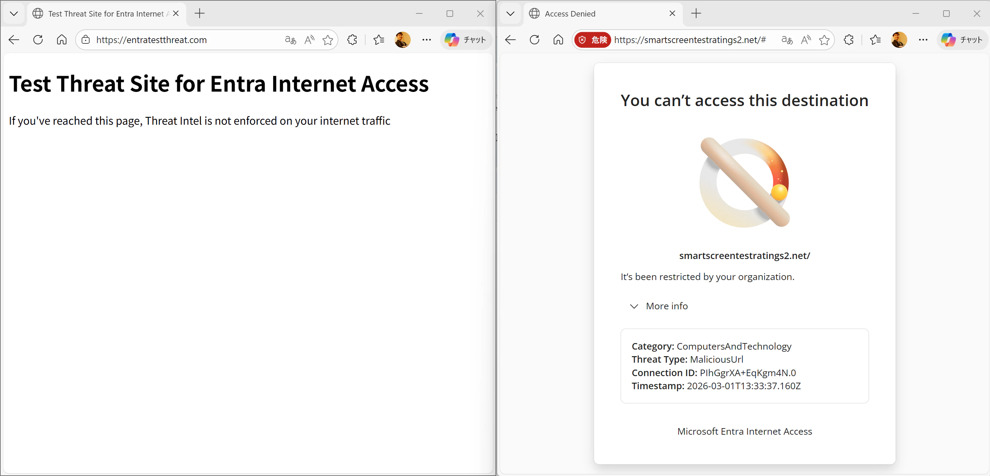990x476 pixels.
Task: Open Settings and more in right window
Action: (x=923, y=40)
